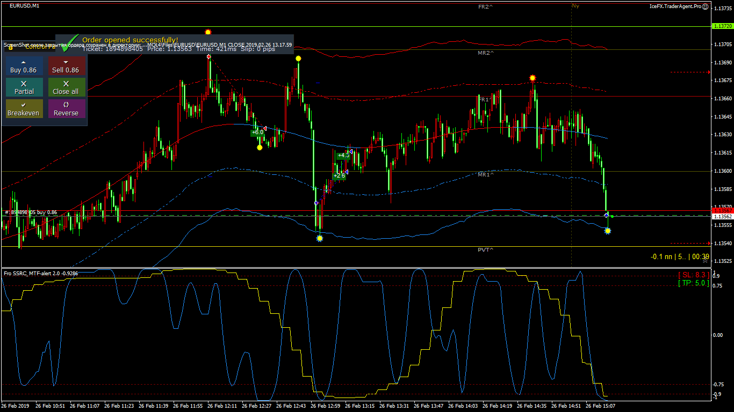Image resolution: width=734 pixels, height=412 pixels.
Task: Click the 26 Feb 12:59 time label
Action: [325, 406]
